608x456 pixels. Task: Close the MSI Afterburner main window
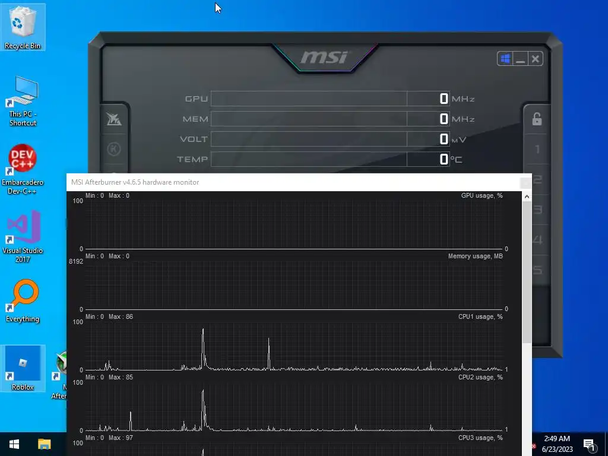pyautogui.click(x=536, y=59)
